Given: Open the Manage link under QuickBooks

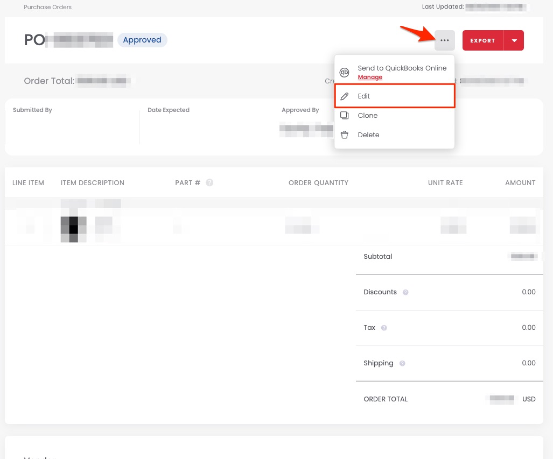Looking at the screenshot, I should click(x=370, y=77).
